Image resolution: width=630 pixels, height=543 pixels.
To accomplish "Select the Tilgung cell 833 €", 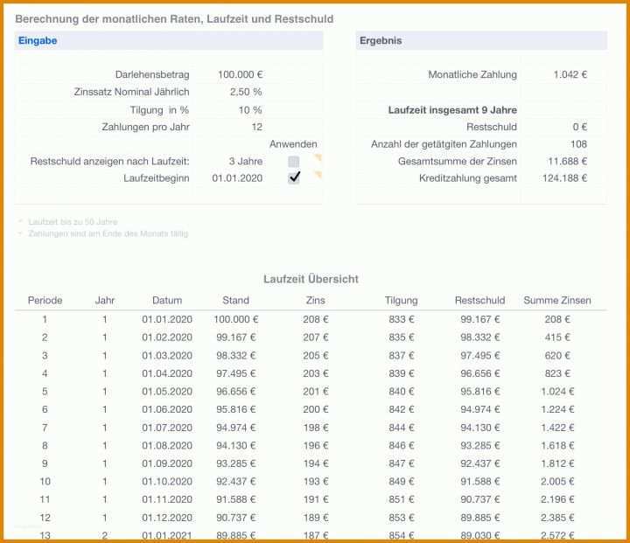I will coord(402,320).
